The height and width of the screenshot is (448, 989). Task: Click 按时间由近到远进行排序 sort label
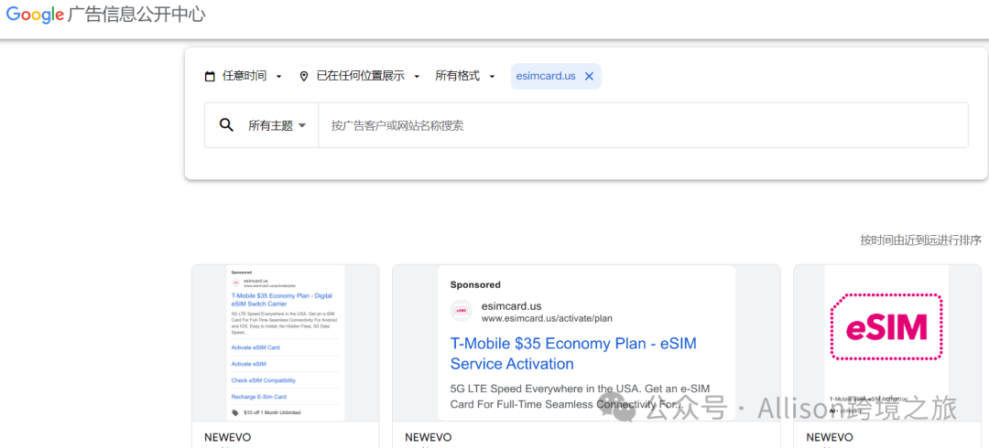pyautogui.click(x=921, y=240)
